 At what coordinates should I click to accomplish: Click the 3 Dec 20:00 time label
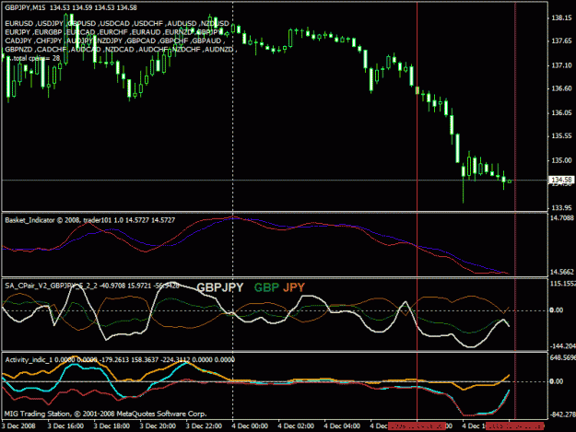click(158, 426)
